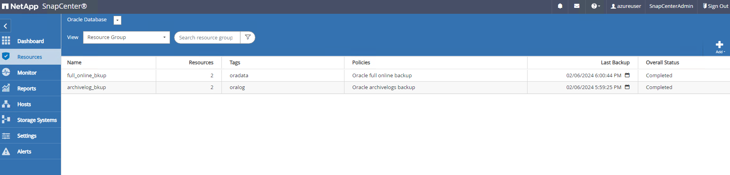The width and height of the screenshot is (730, 175).
Task: Click the azureuser account button
Action: 626,6
